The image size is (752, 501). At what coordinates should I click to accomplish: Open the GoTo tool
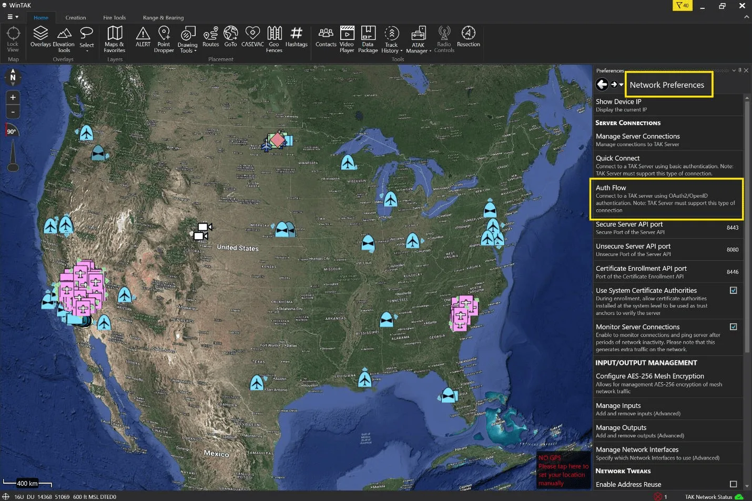click(230, 37)
